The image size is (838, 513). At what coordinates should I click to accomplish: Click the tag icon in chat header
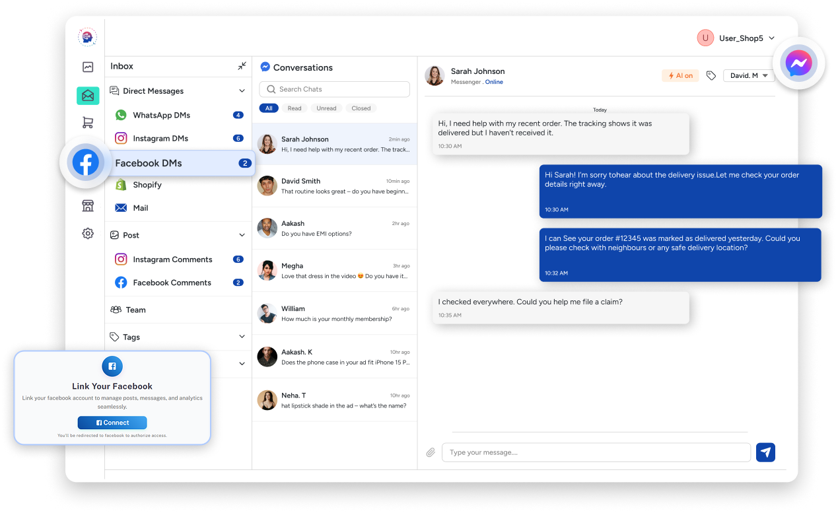711,76
